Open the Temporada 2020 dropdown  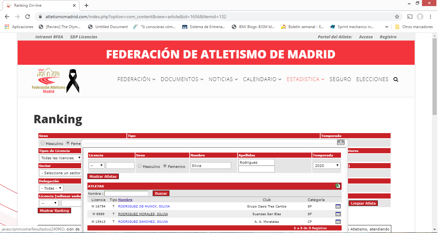click(x=326, y=166)
